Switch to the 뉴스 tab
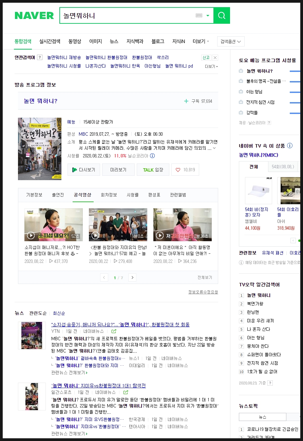 pos(114,41)
